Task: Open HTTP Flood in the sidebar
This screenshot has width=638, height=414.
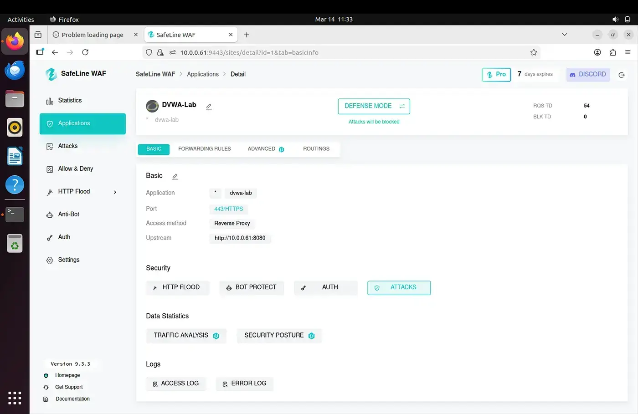Action: (82, 192)
